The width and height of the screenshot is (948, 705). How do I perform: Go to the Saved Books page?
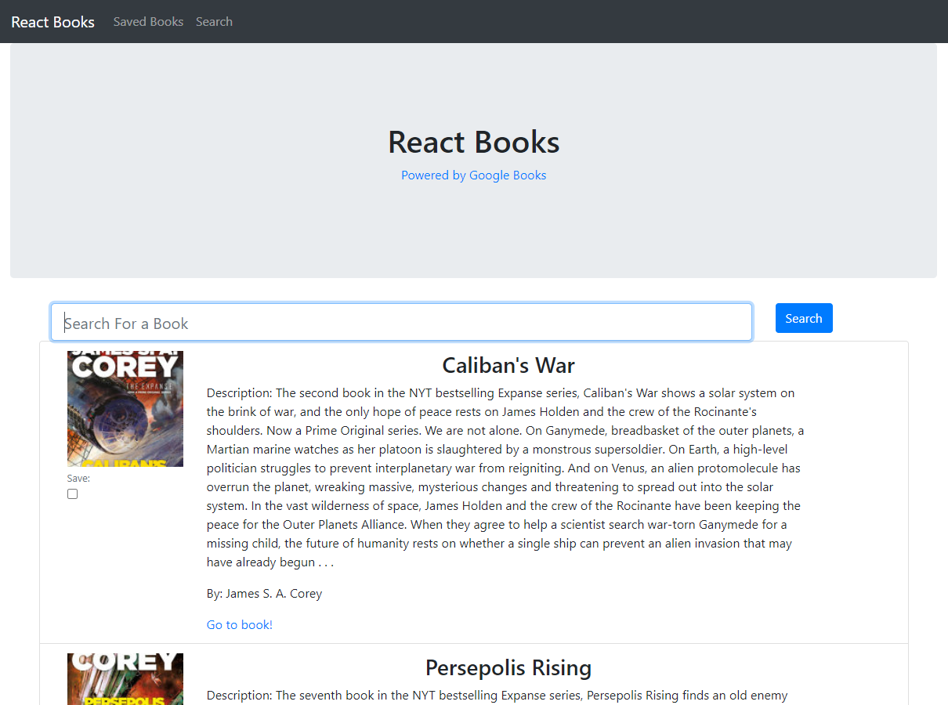(x=148, y=22)
